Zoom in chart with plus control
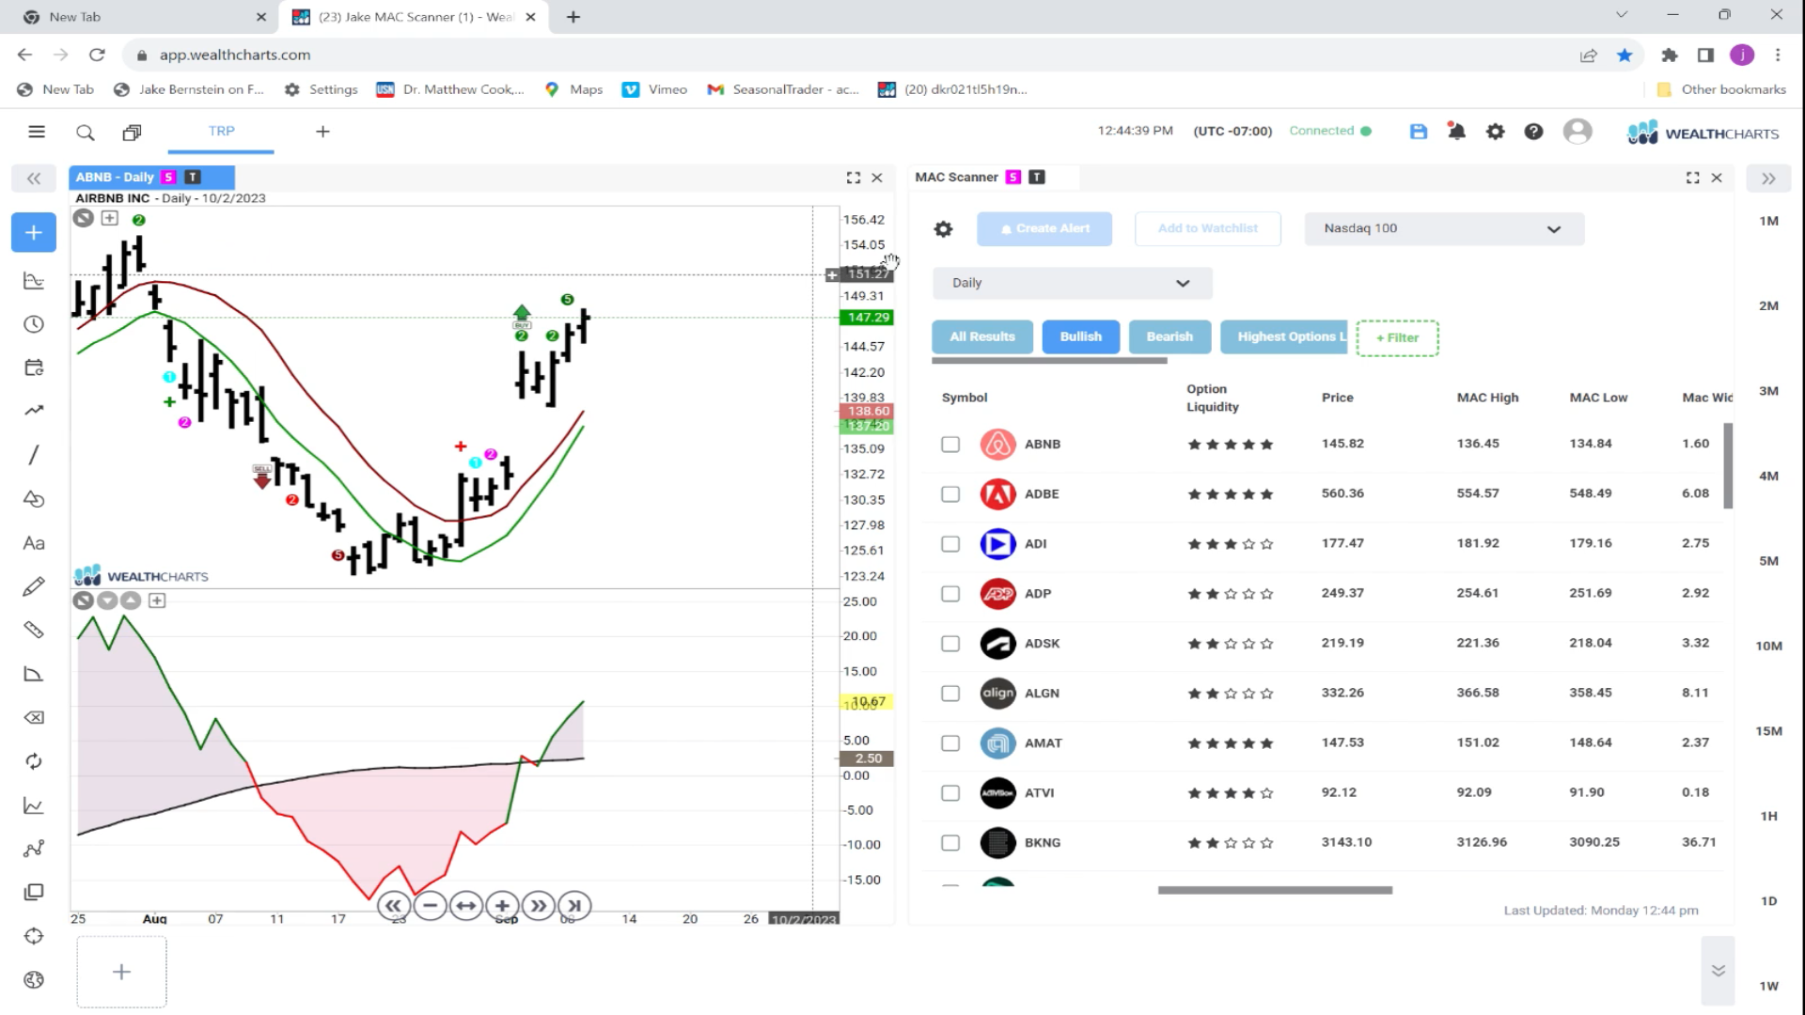Screen dimensions: 1805x1015 point(502,906)
